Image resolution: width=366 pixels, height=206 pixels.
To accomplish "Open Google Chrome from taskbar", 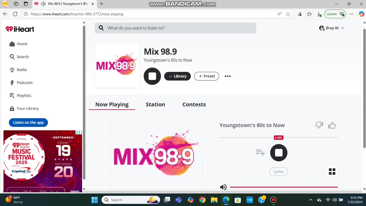I will point(202,200).
